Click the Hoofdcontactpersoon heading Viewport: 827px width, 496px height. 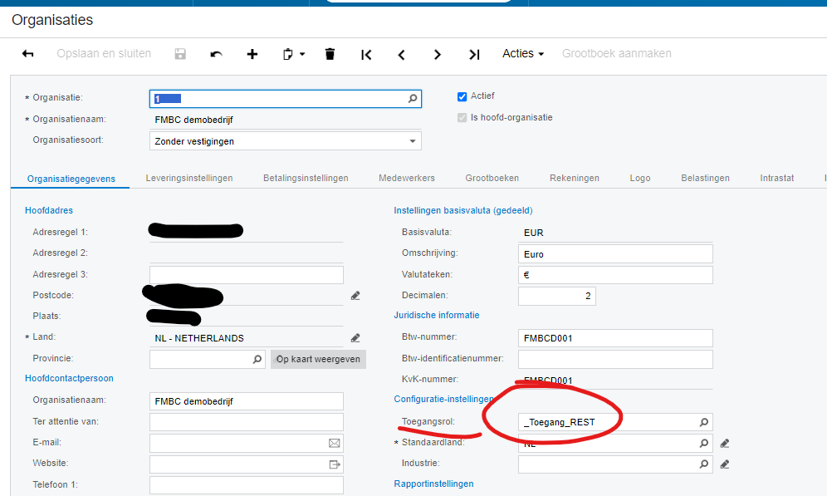(69, 378)
